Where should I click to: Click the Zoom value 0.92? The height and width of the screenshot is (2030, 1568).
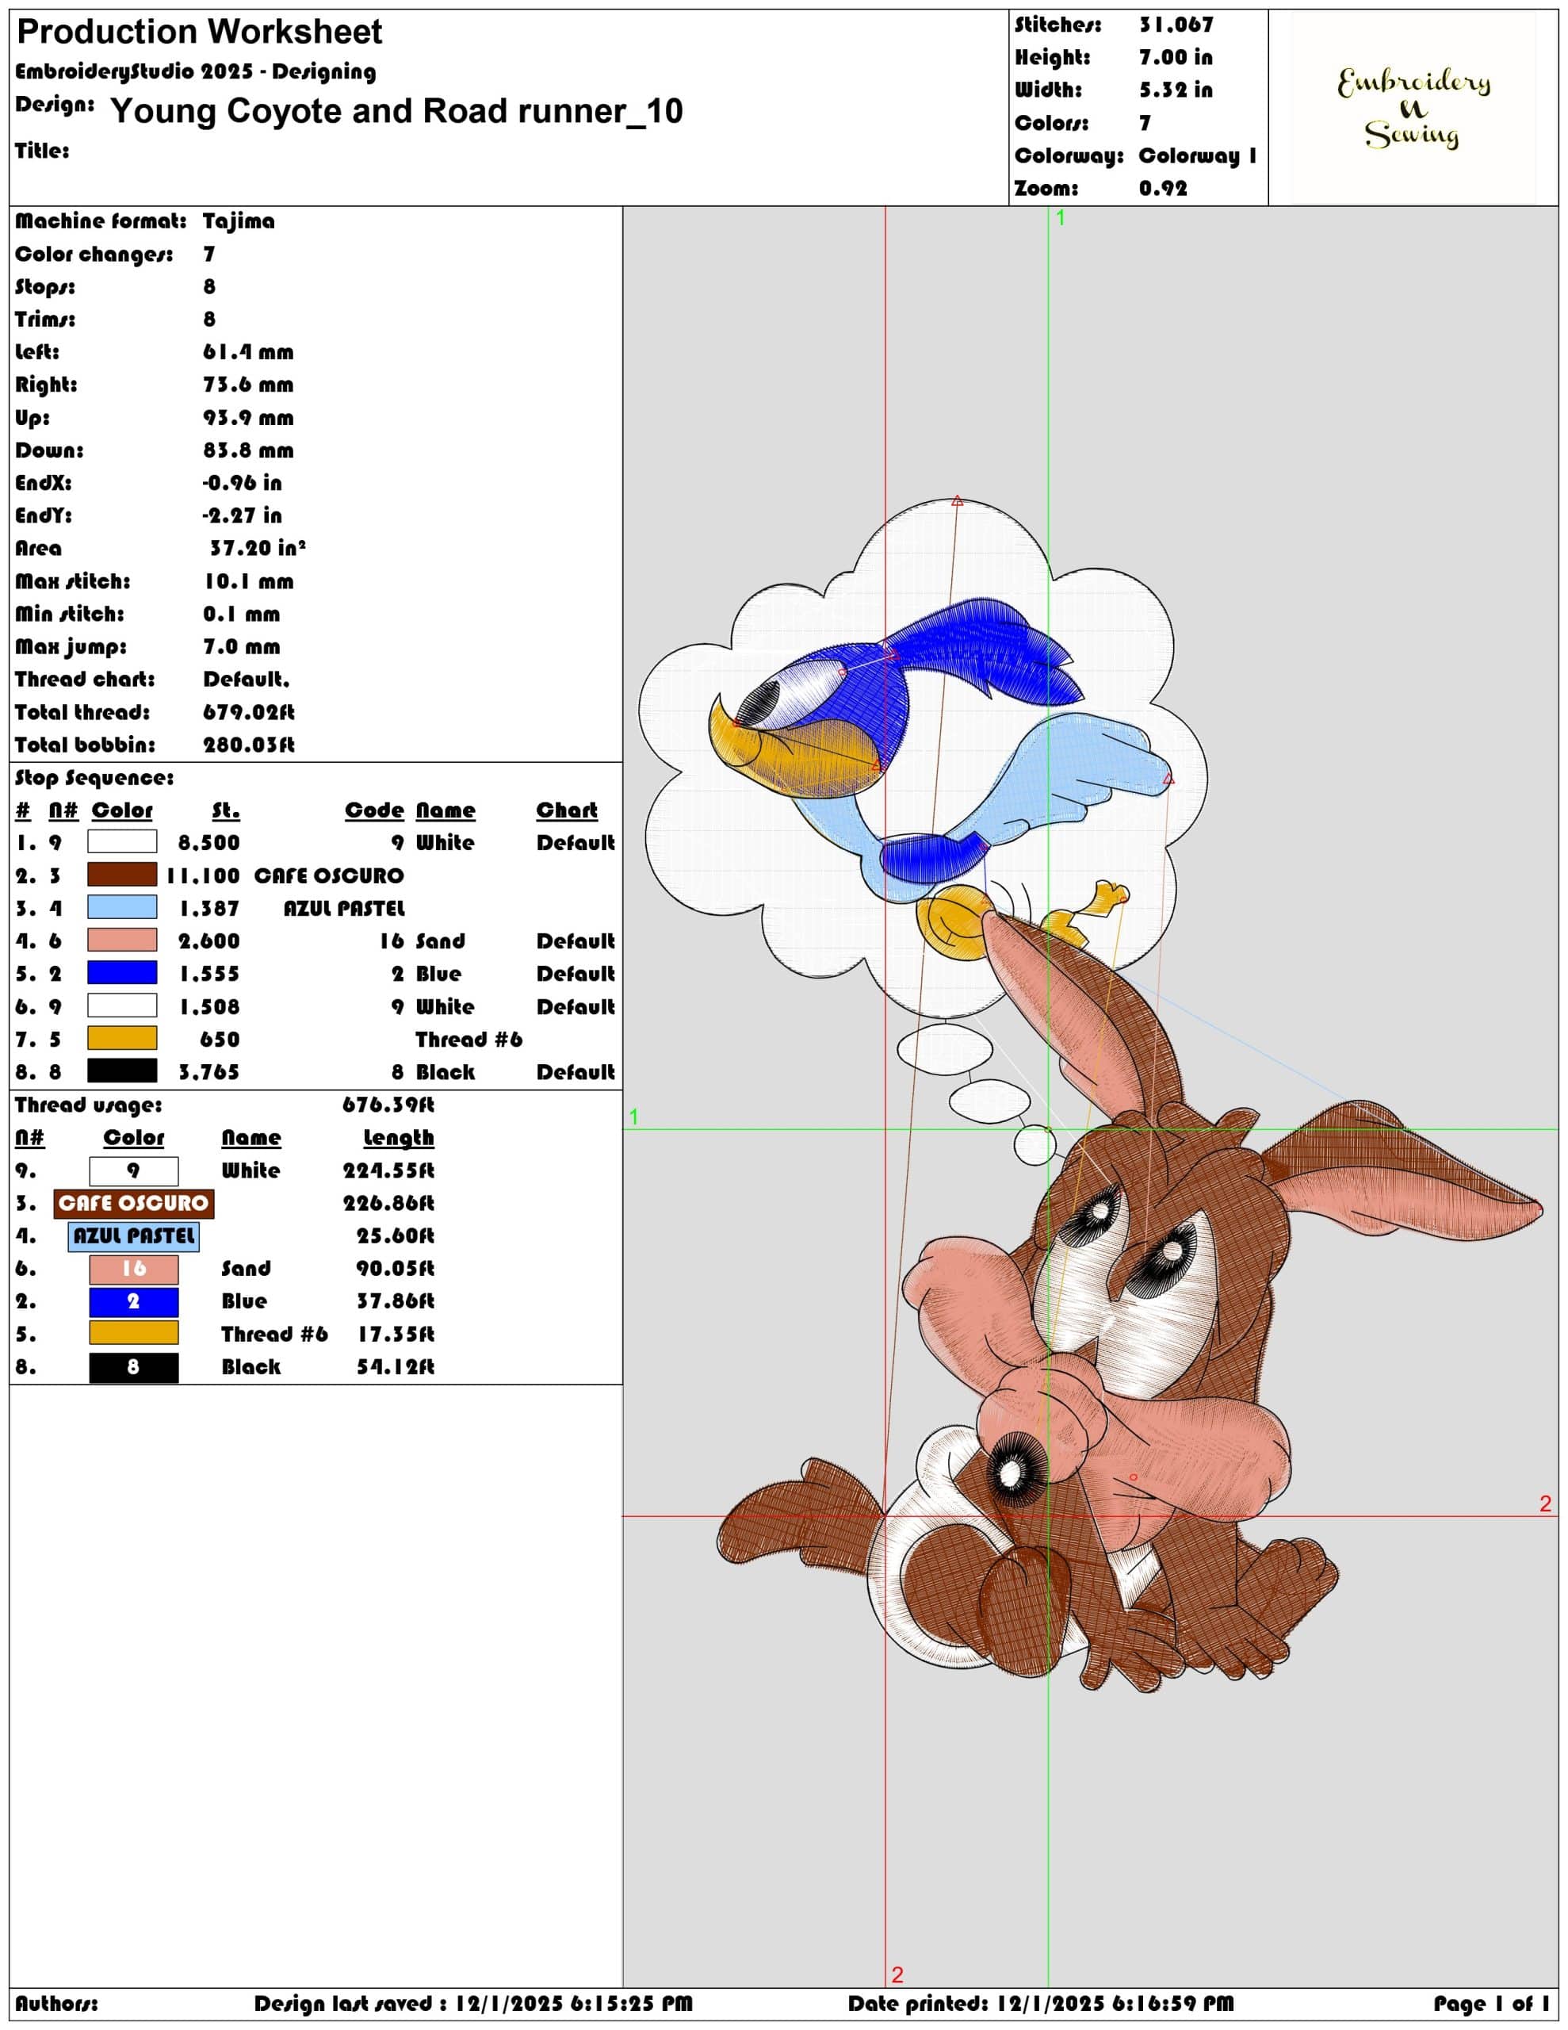click(x=1164, y=188)
